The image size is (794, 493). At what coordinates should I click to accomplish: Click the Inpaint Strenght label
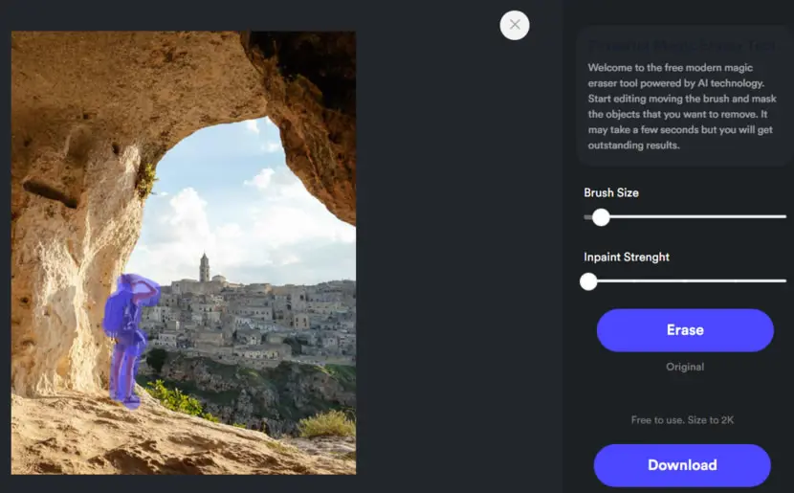pyautogui.click(x=627, y=257)
